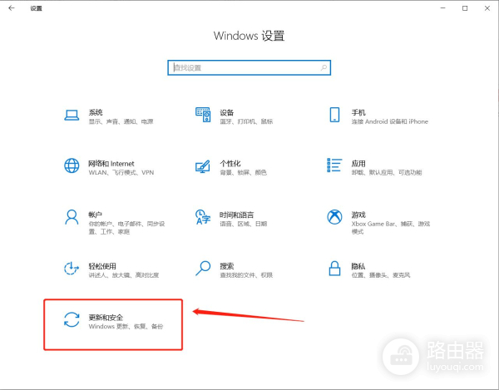Open the 应用 list icon
The width and height of the screenshot is (499, 390).
pos(334,165)
